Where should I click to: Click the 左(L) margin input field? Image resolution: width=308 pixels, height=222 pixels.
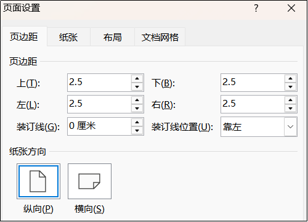click(99, 104)
